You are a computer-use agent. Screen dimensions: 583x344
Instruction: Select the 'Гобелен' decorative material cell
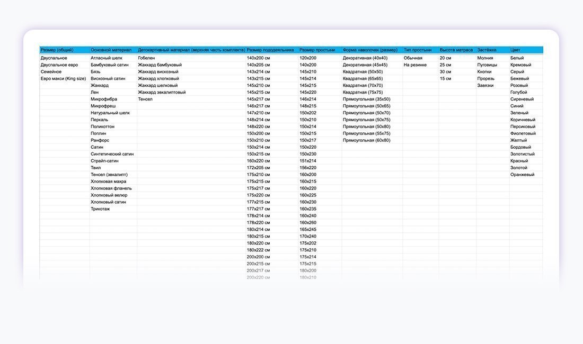click(146, 58)
